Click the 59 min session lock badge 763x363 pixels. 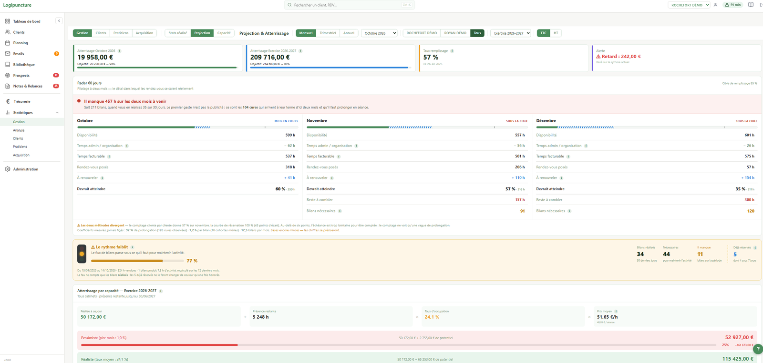(x=733, y=5)
